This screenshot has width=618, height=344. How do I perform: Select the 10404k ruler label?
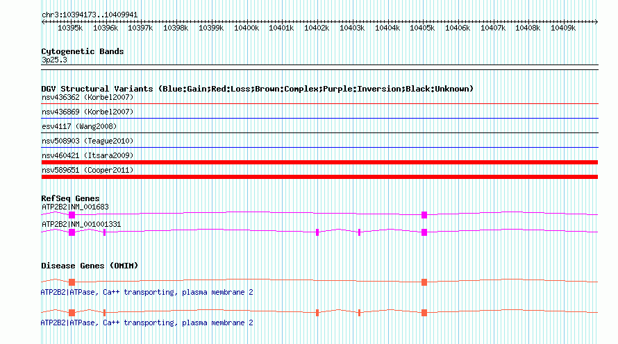[387, 28]
